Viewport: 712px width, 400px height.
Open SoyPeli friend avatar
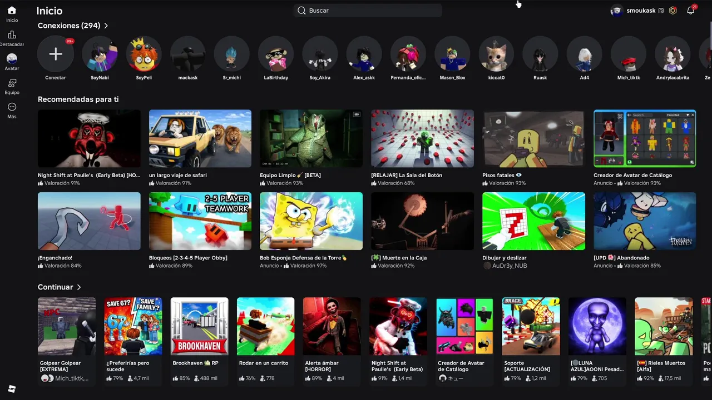tap(144, 54)
